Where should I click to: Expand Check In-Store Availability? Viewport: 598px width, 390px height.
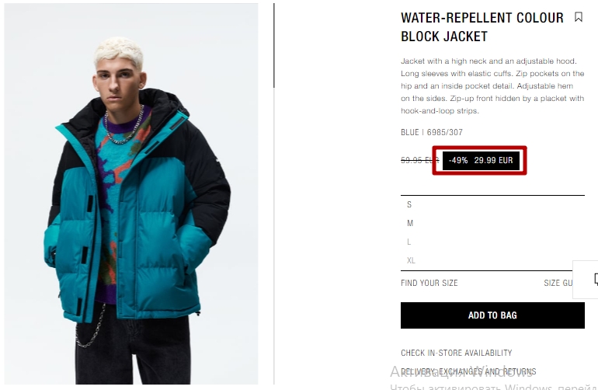pos(456,353)
